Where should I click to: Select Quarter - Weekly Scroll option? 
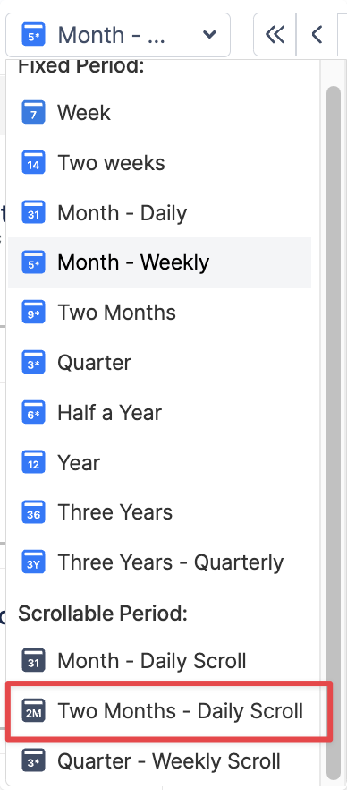(159, 760)
